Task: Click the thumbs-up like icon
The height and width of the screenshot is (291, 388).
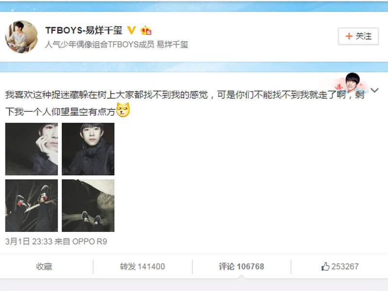Action: (x=325, y=266)
